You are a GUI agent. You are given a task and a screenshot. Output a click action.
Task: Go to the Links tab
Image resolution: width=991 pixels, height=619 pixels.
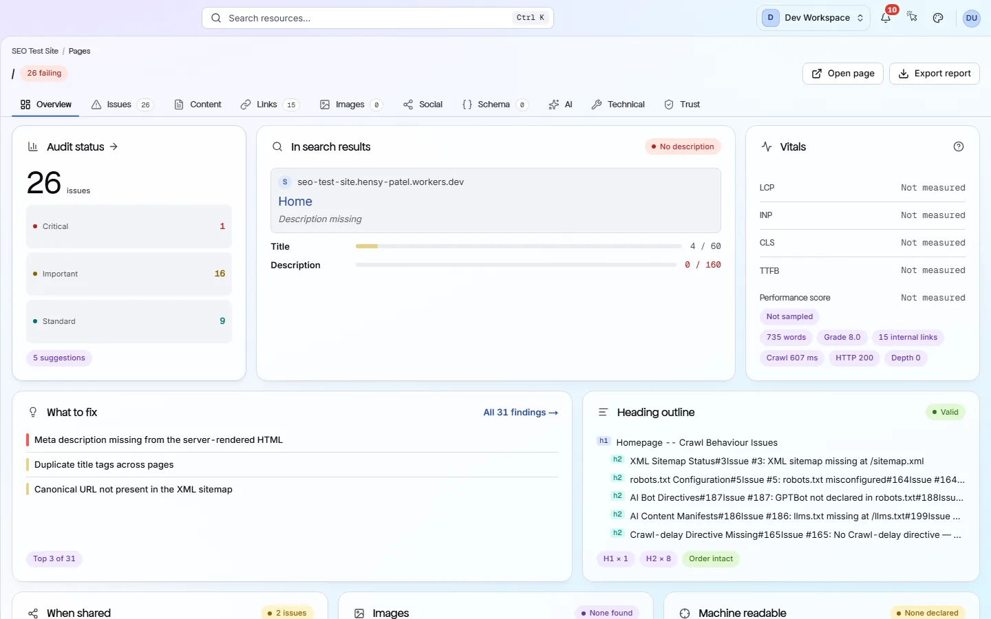(270, 105)
